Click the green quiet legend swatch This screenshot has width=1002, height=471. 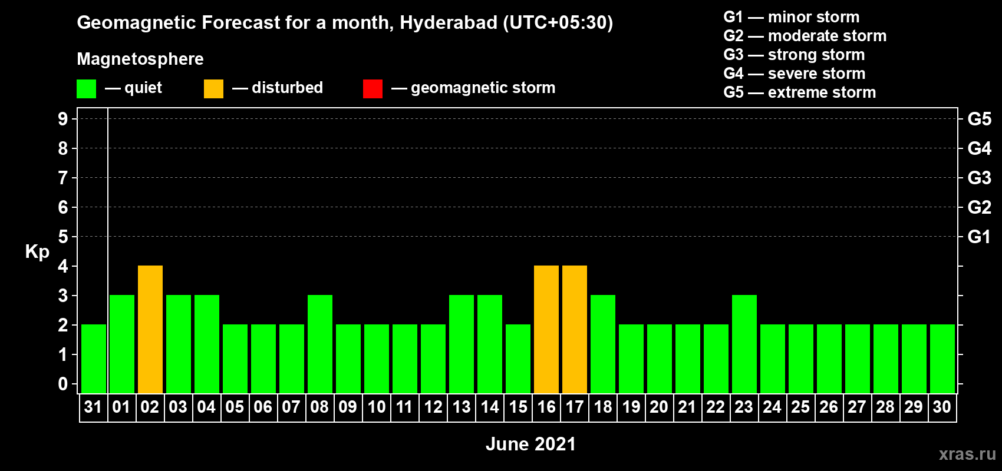point(86,89)
